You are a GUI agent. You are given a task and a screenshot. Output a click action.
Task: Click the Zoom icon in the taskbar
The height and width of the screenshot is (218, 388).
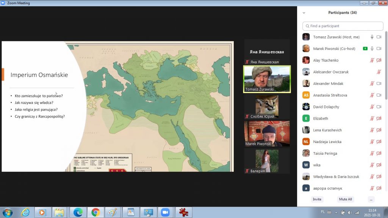coord(165,212)
